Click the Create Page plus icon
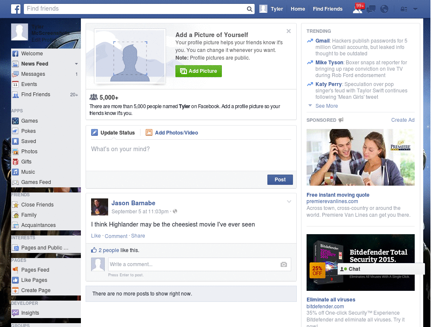Image resolution: width=436 pixels, height=327 pixels. click(x=15, y=290)
